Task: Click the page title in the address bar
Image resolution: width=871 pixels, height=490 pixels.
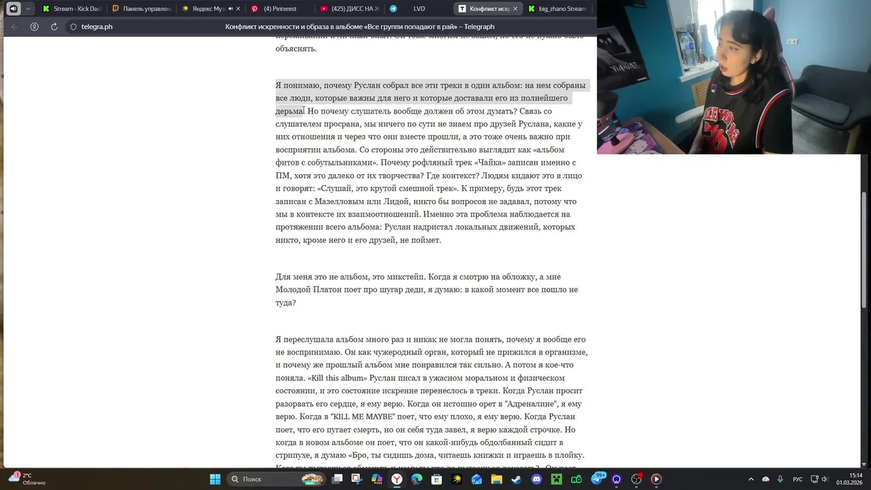Action: point(360,27)
